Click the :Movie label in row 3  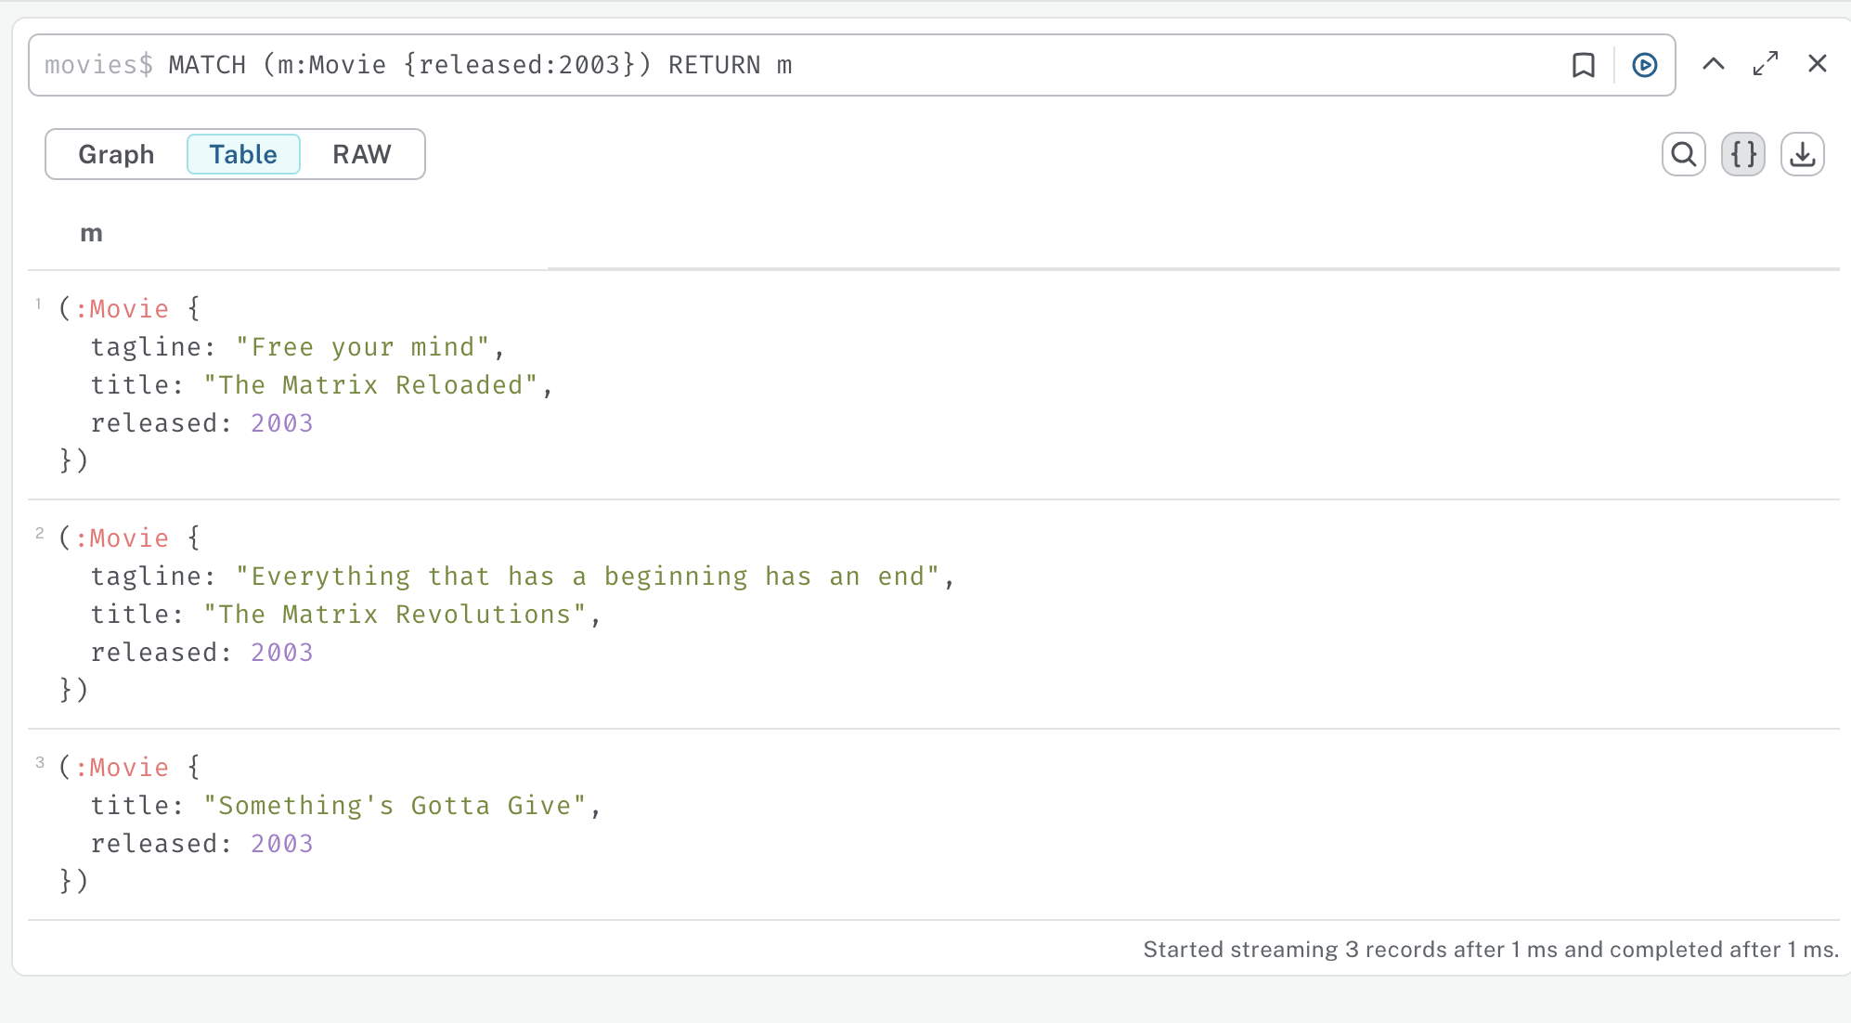123,768
